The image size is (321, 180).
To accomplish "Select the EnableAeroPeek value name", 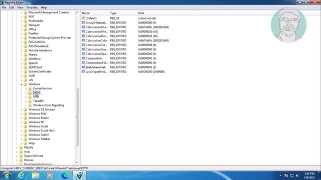I will coord(96,67).
